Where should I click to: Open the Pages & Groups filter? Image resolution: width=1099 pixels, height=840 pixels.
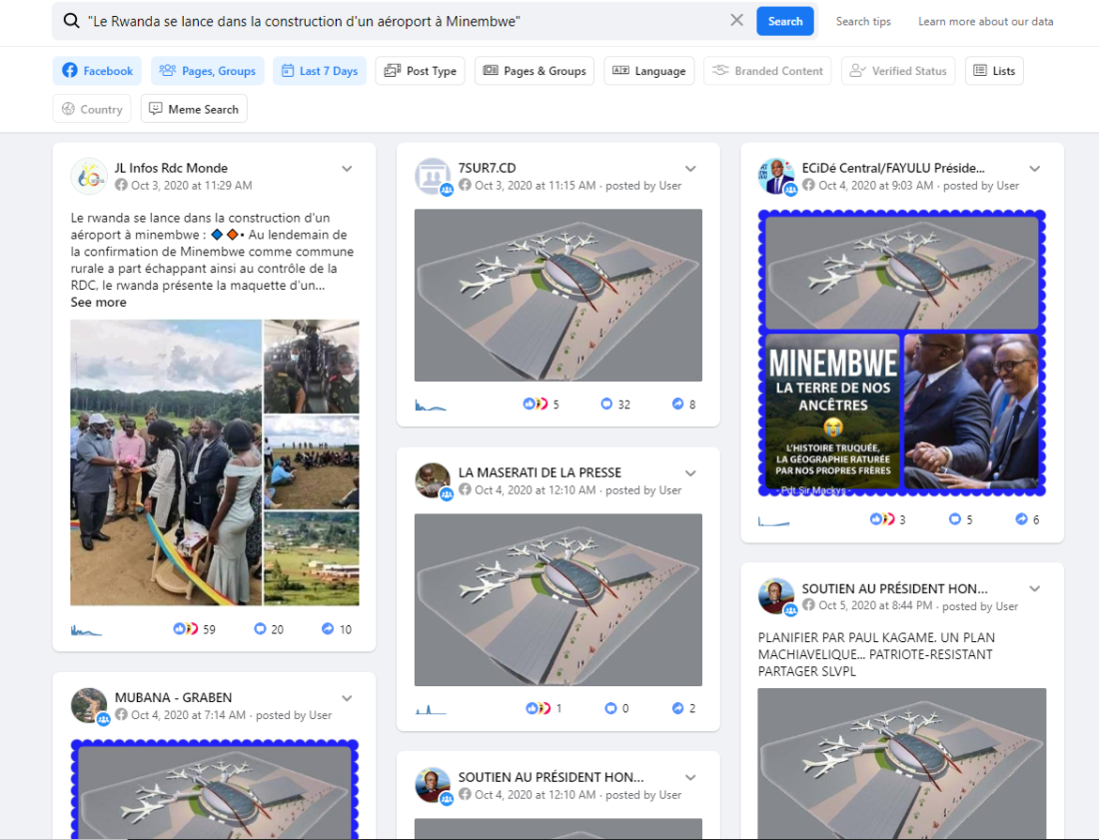[535, 71]
